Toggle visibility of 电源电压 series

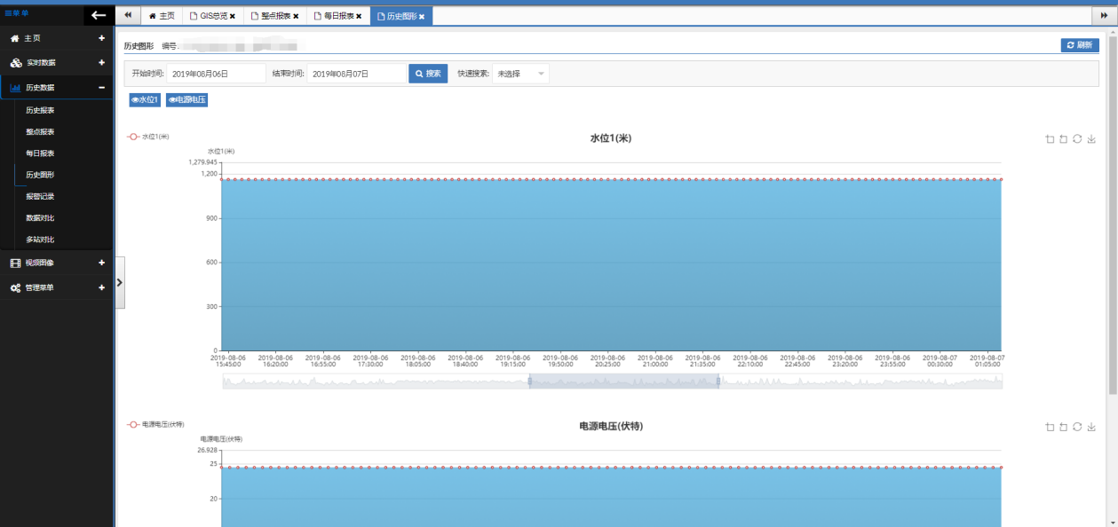click(x=186, y=100)
